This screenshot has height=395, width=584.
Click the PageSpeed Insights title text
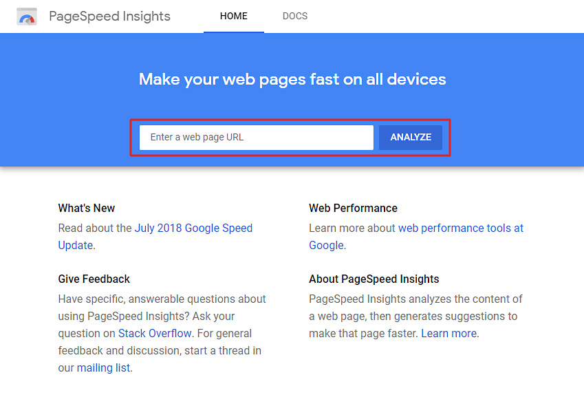click(109, 17)
